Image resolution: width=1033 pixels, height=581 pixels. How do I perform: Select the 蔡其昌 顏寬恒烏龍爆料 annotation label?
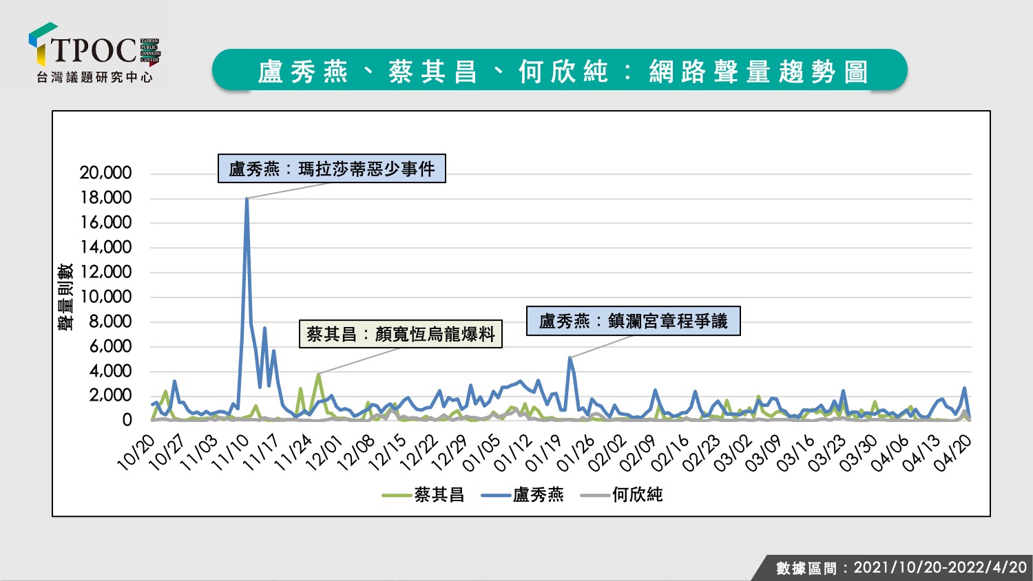(401, 334)
